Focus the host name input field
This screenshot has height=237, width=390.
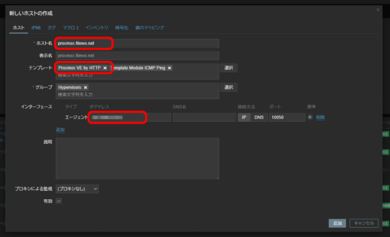[x=137, y=44]
